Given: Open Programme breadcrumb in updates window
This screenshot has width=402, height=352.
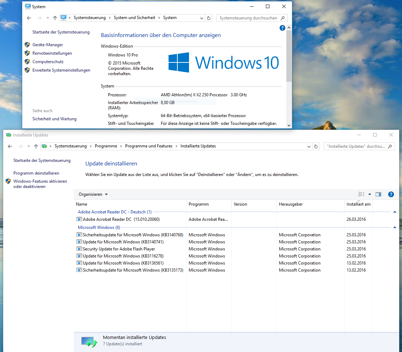Looking at the screenshot, I should [106, 146].
